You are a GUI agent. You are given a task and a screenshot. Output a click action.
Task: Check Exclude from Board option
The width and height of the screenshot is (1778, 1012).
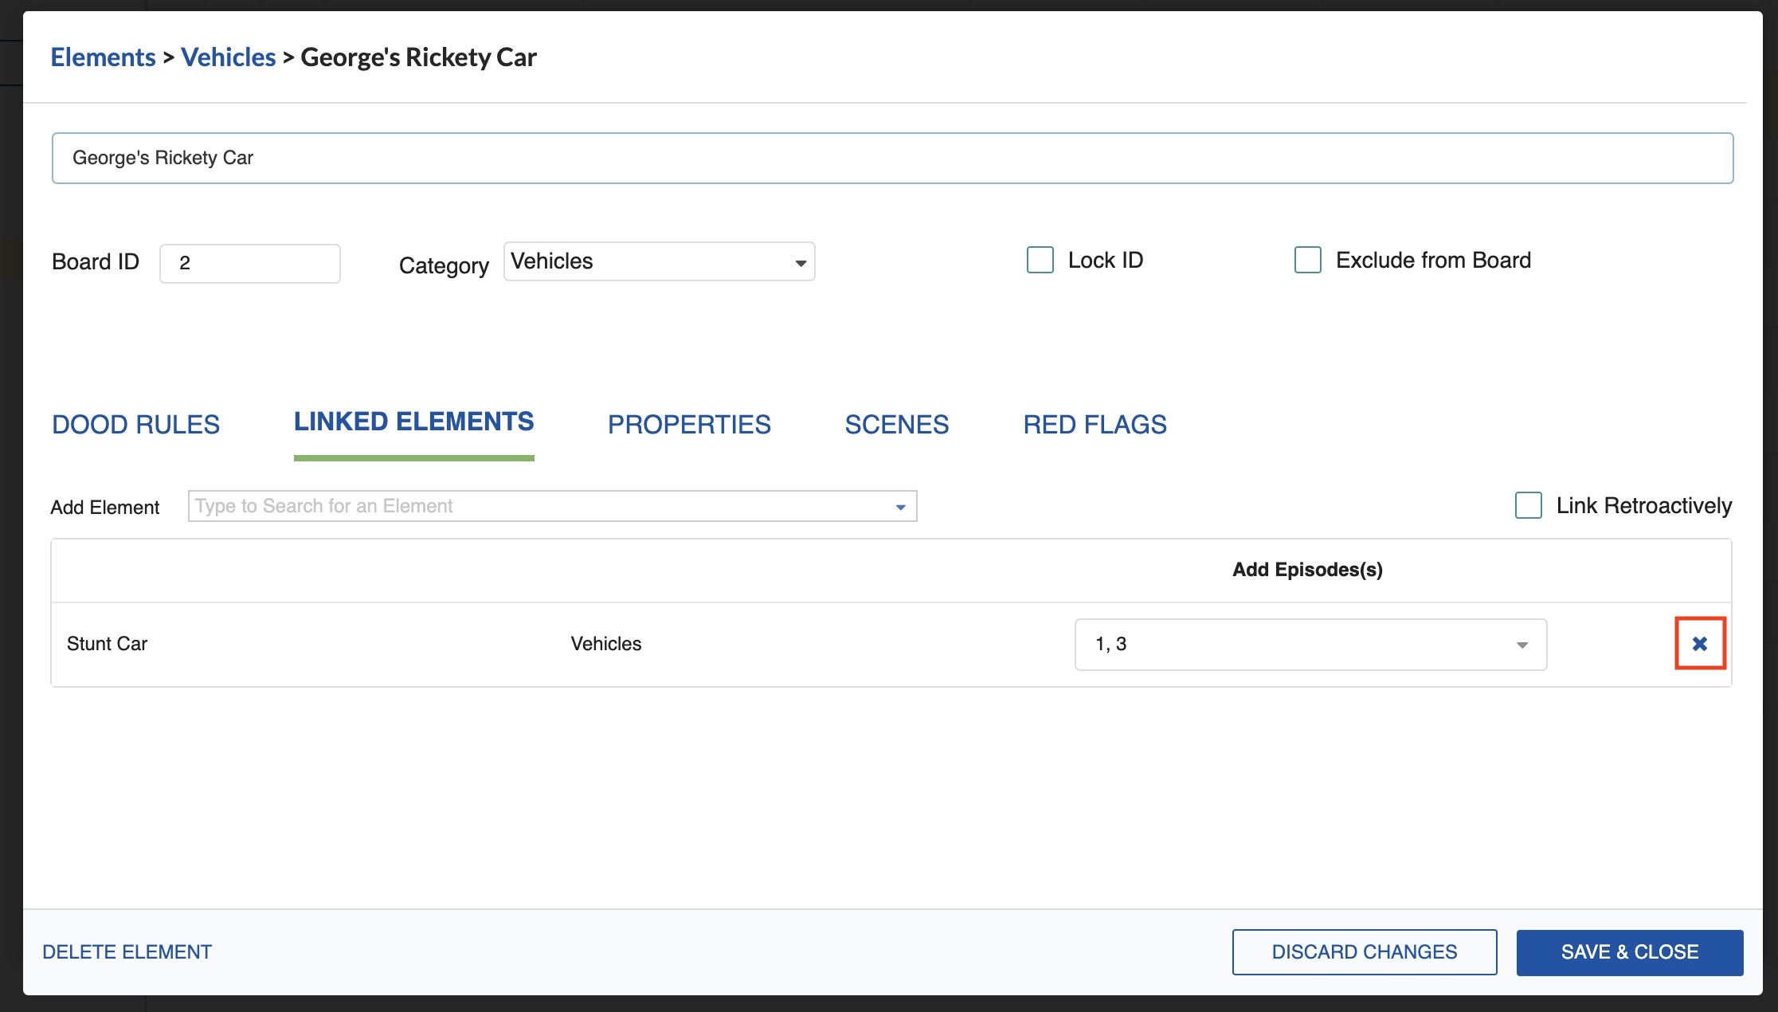[x=1307, y=260]
